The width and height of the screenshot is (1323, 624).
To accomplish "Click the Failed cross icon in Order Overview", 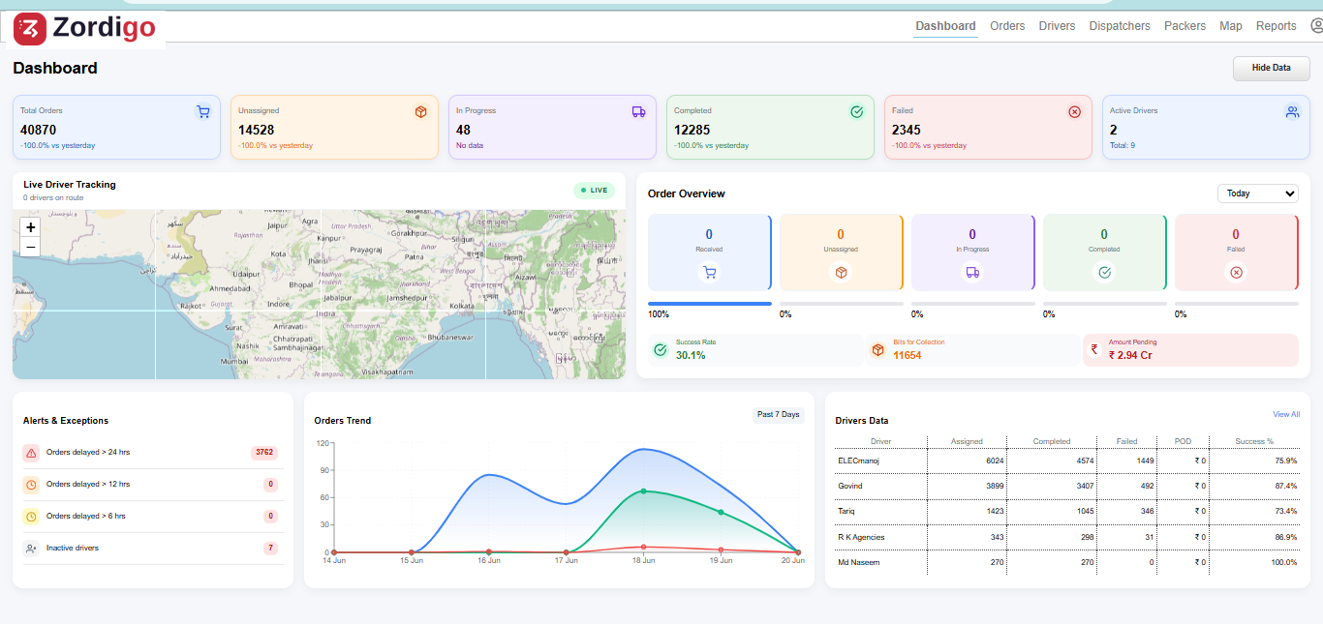I will 1236,273.
